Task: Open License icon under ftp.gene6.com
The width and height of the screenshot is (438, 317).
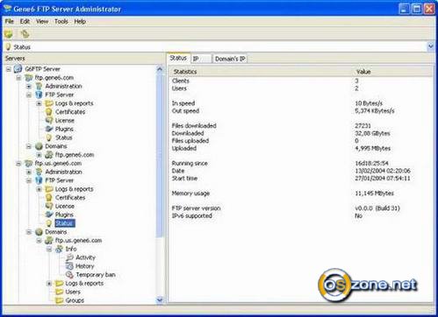Action: pyautogui.click(x=48, y=120)
